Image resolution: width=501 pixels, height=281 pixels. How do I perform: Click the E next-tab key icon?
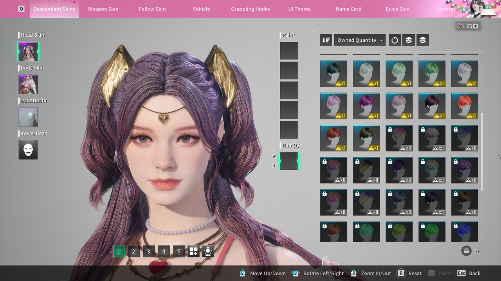[x=480, y=8]
